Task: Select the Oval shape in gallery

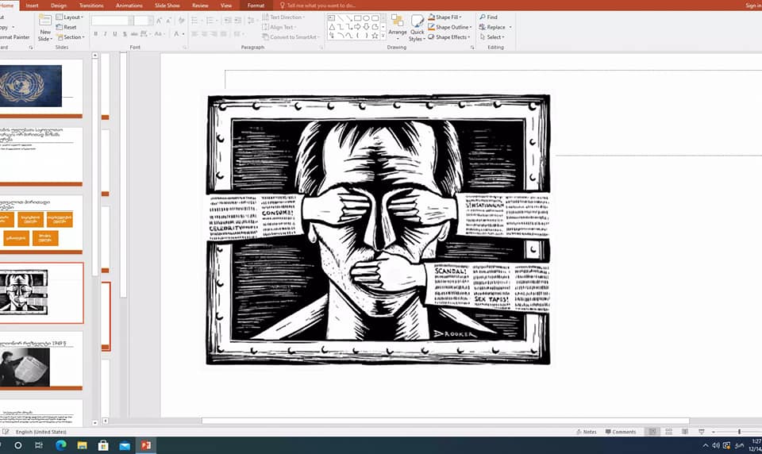Action: pyautogui.click(x=366, y=18)
